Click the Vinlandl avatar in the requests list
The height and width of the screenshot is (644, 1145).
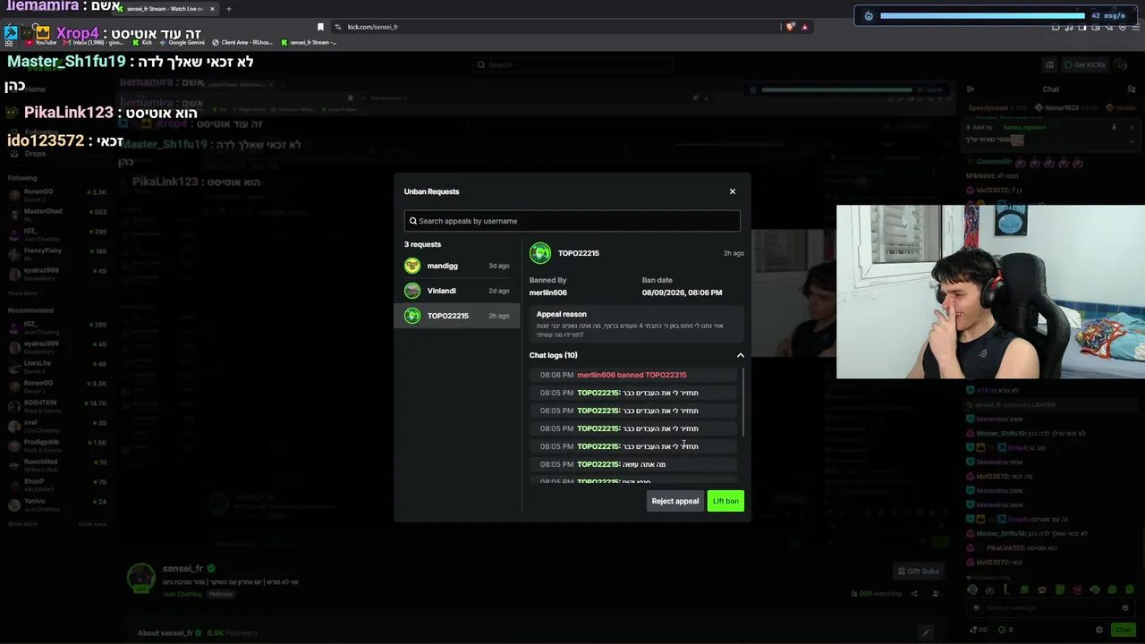coord(412,291)
